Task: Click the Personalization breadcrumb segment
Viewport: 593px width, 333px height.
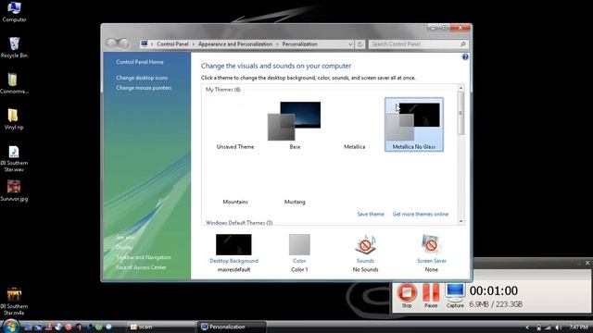Action: [300, 44]
